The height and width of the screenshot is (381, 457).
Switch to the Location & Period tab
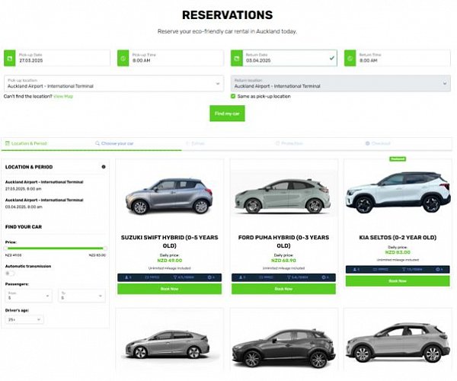click(26, 143)
